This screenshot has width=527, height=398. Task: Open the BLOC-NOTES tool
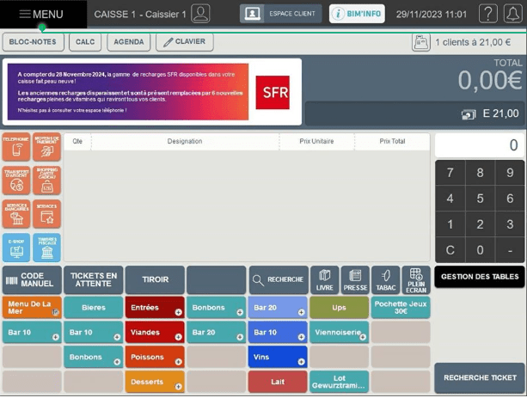pyautogui.click(x=33, y=42)
